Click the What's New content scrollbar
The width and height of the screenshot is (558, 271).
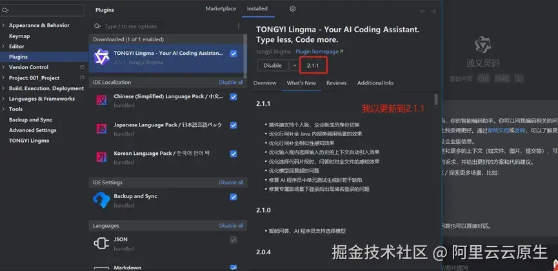coord(436,99)
